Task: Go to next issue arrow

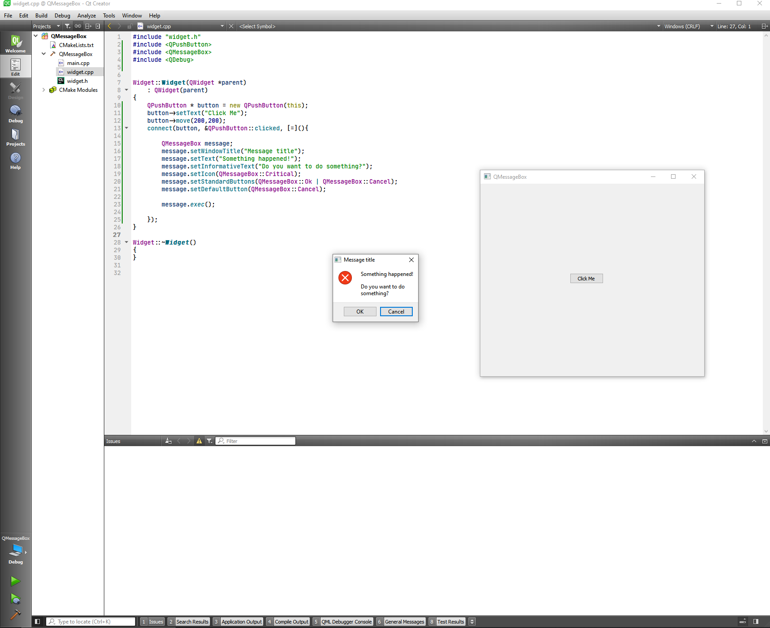Action: [188, 441]
